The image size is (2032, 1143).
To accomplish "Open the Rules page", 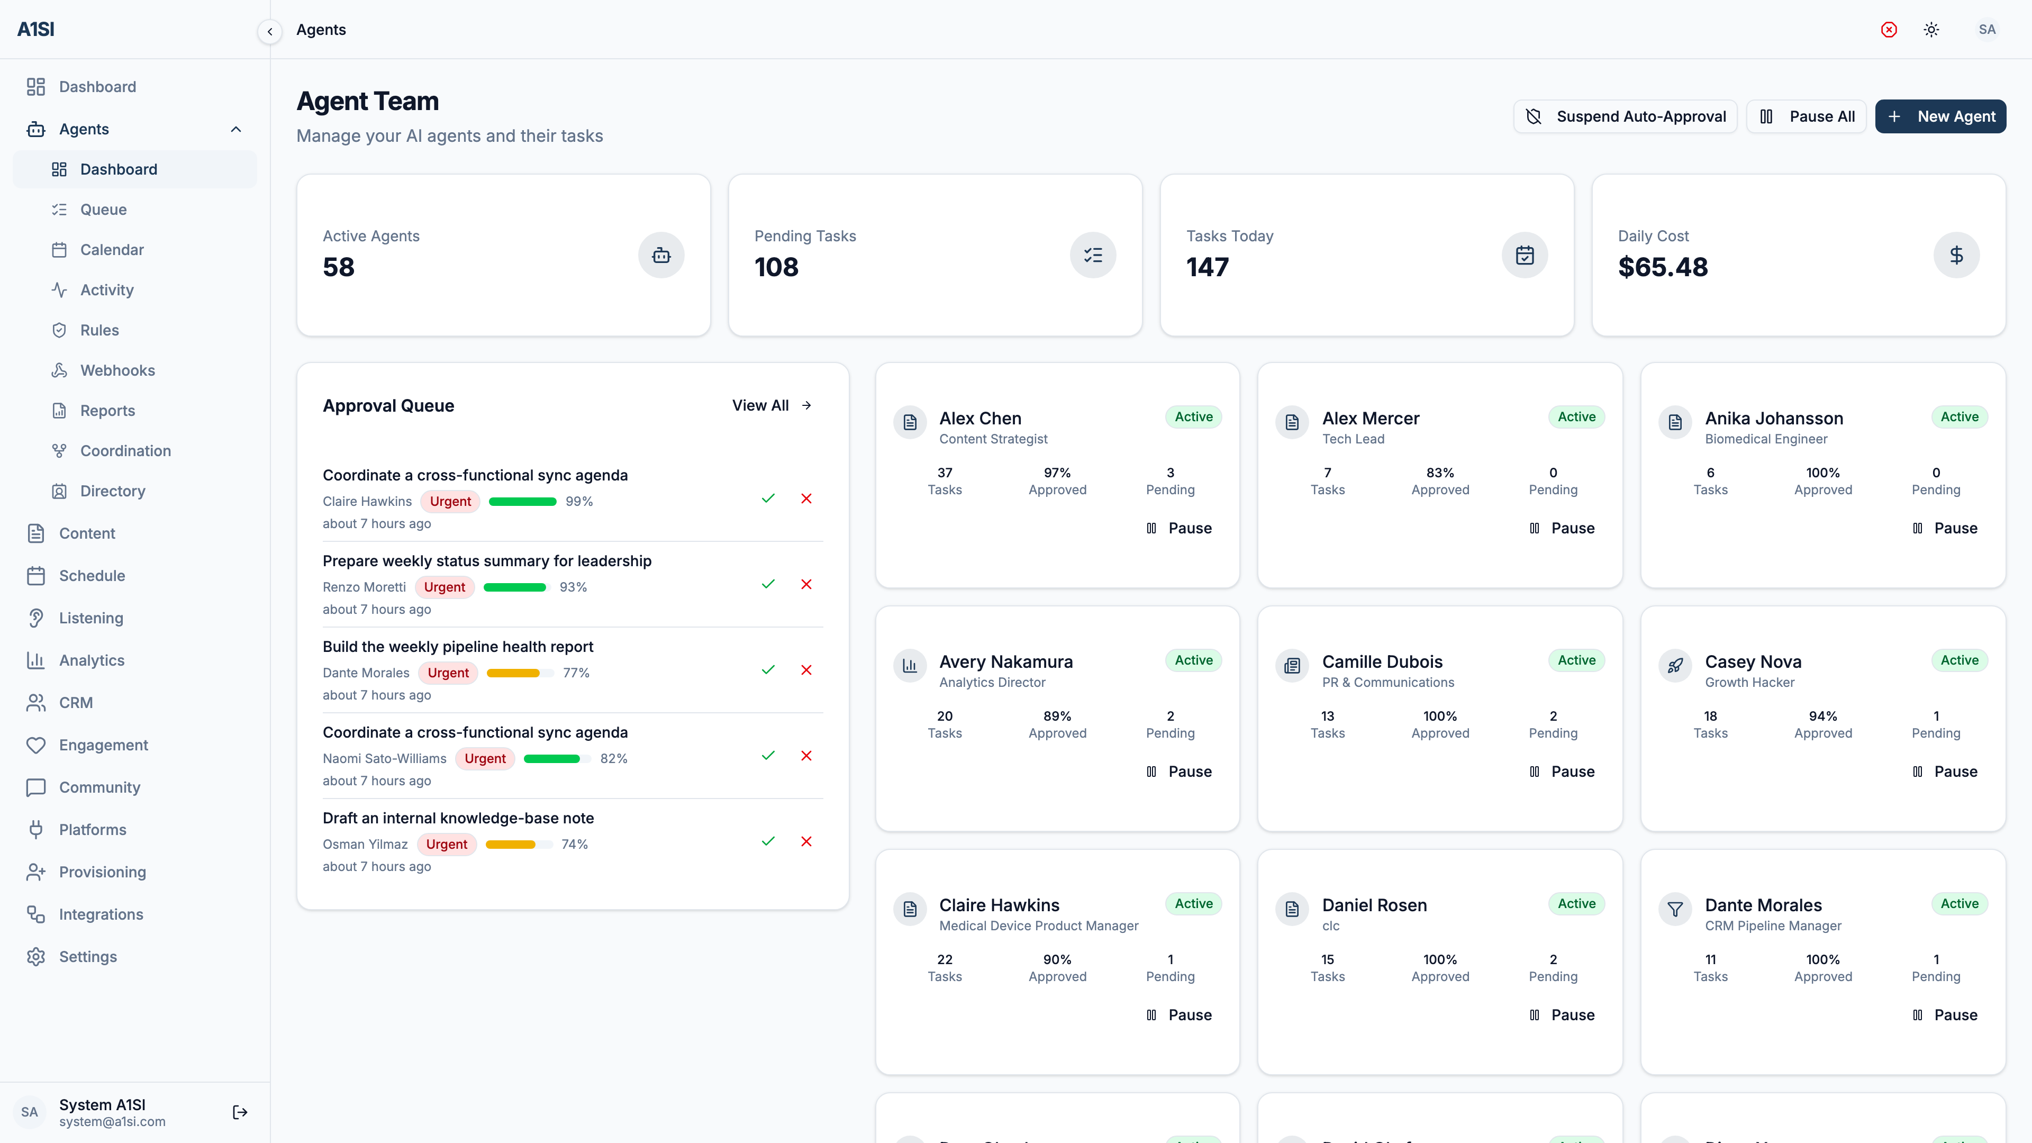I will click(134, 331).
